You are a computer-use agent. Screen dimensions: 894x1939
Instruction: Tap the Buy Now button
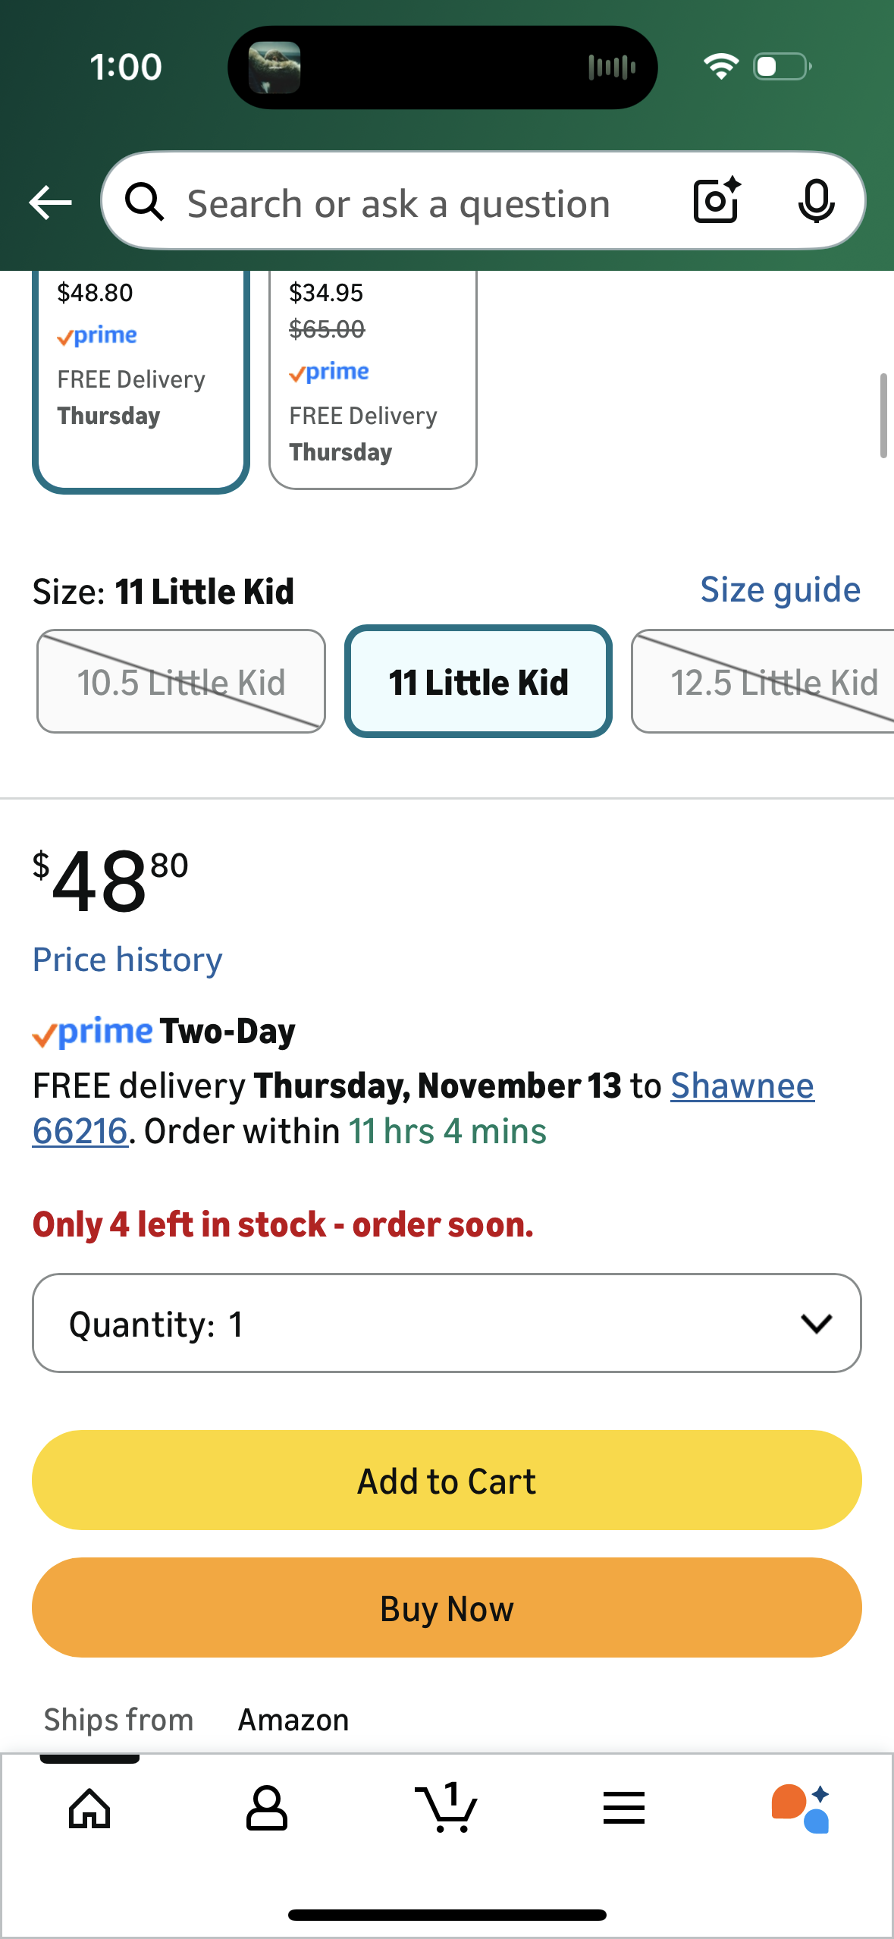447,1607
